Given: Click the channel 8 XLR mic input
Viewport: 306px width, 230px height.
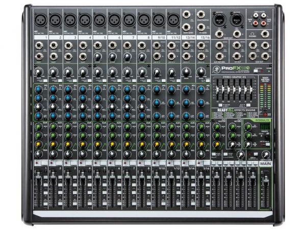Looking at the screenshot, I should 143,21.
